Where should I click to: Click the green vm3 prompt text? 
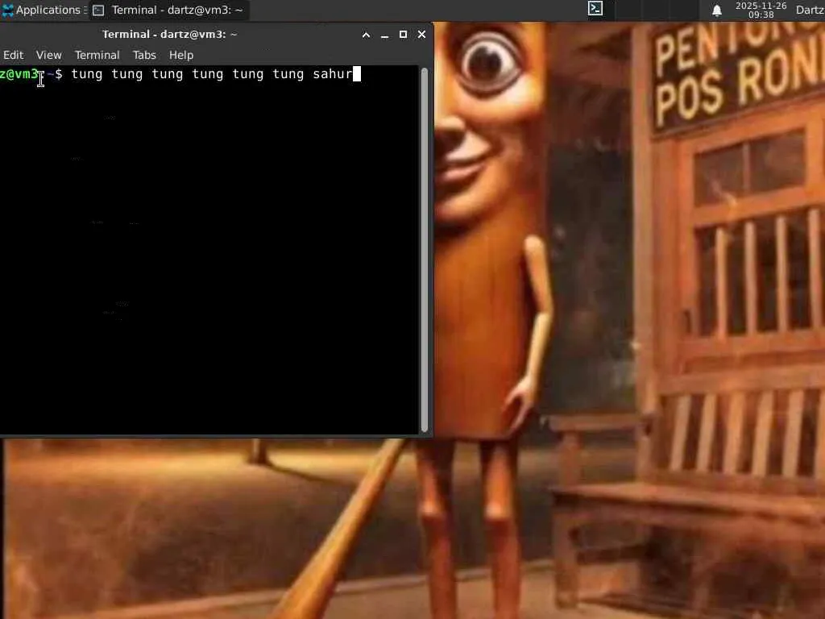click(19, 73)
